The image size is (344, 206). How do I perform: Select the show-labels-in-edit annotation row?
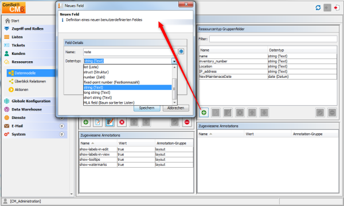coord(136,149)
